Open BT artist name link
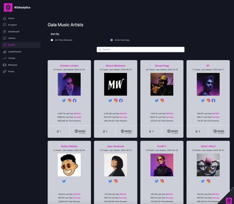 (208, 66)
